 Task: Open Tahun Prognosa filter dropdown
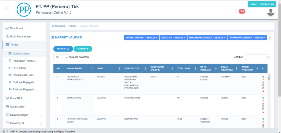[247, 38]
